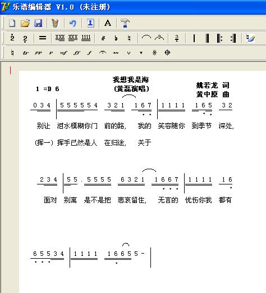Click the lyric 忧伤你我
This screenshot has height=293, width=266.
(198, 200)
